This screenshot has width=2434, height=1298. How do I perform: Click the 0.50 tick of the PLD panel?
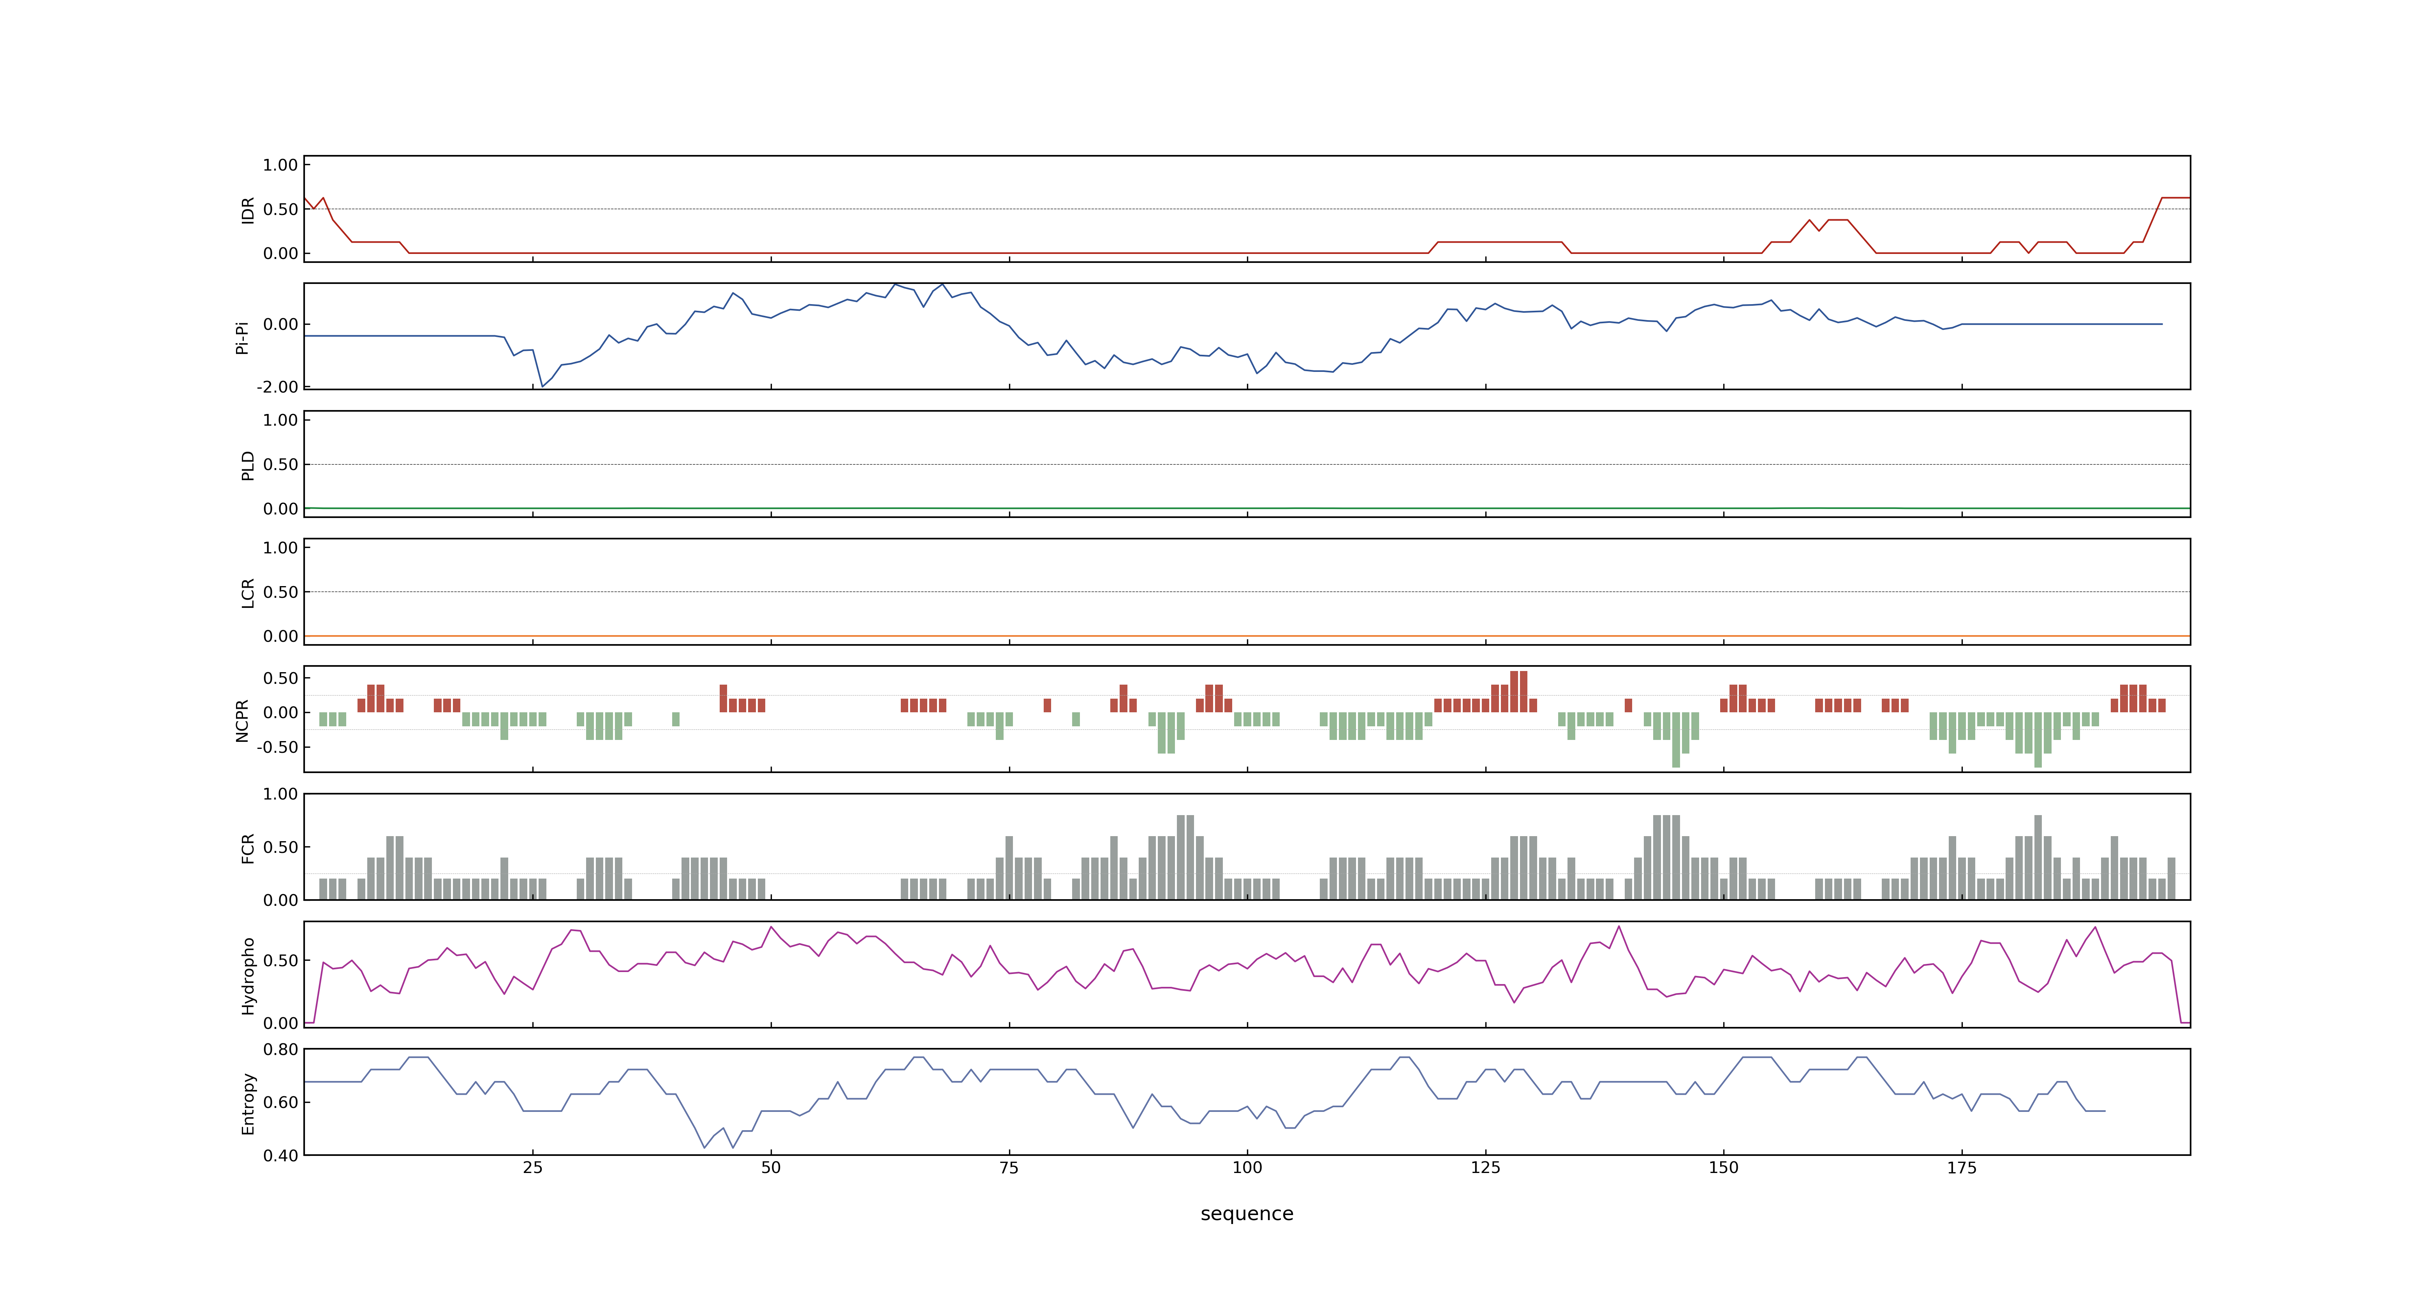click(281, 465)
